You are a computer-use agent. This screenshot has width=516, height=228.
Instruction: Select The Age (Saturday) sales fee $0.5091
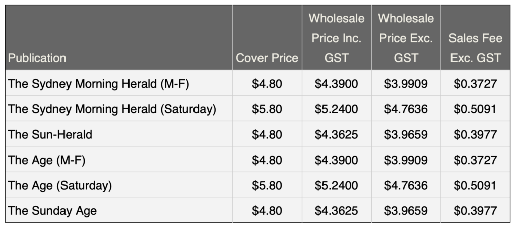476,185
